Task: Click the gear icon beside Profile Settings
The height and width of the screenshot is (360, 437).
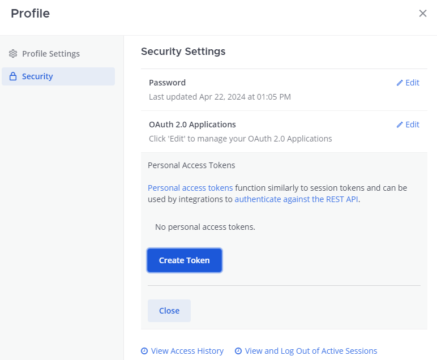Action: (13, 54)
